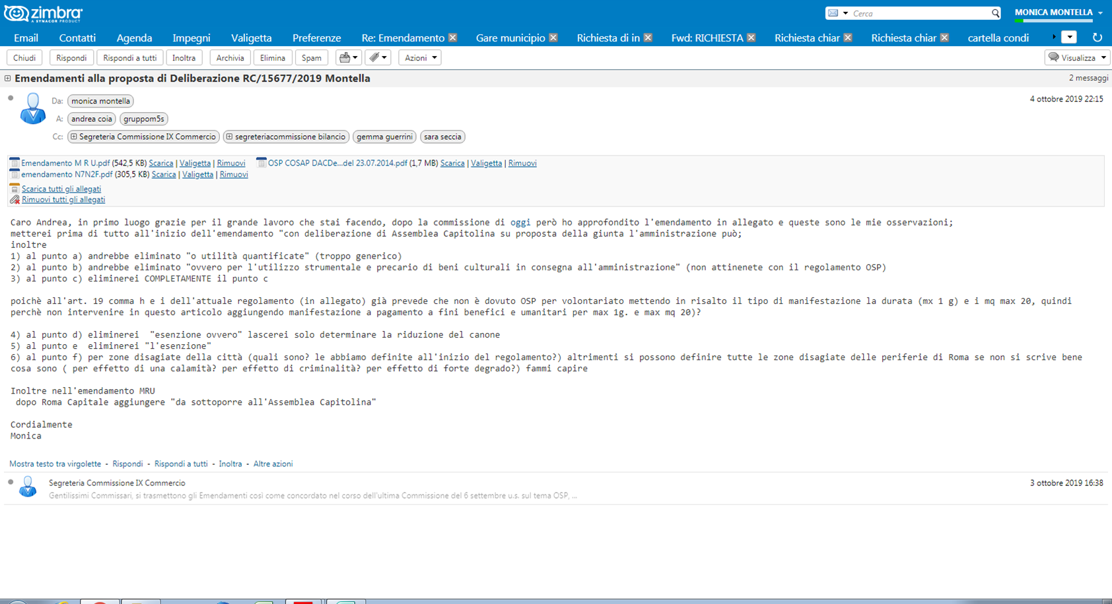This screenshot has height=604, width=1112.
Task: Open the Preferenze tab
Action: coord(316,38)
